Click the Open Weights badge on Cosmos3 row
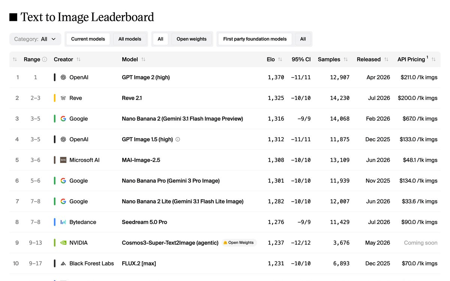Screen dimensions: 450x281 [x=239, y=243]
